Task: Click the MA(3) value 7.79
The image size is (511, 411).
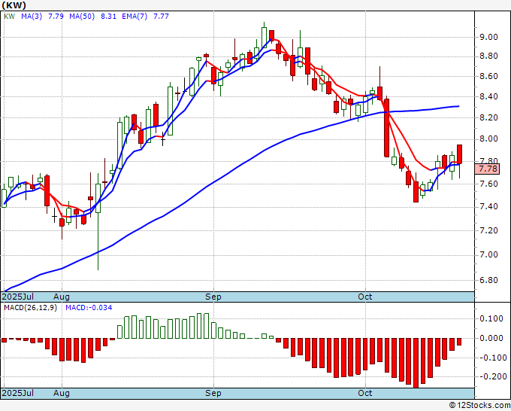Action: tap(56, 17)
